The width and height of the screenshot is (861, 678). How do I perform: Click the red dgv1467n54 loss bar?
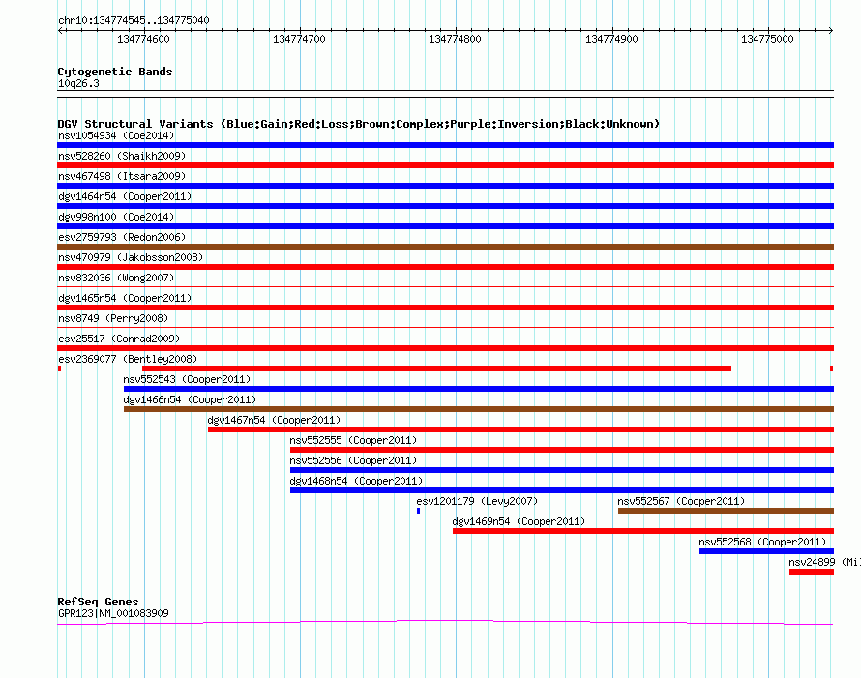[x=520, y=429]
